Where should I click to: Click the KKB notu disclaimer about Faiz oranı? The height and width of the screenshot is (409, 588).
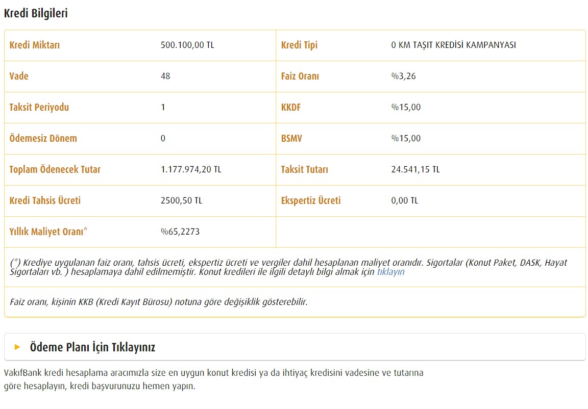[159, 301]
